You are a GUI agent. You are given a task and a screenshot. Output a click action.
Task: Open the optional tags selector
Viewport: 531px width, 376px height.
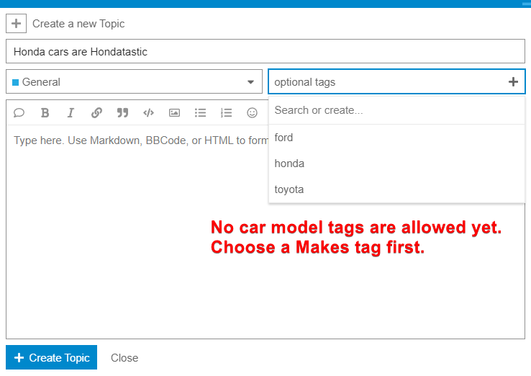(396, 81)
